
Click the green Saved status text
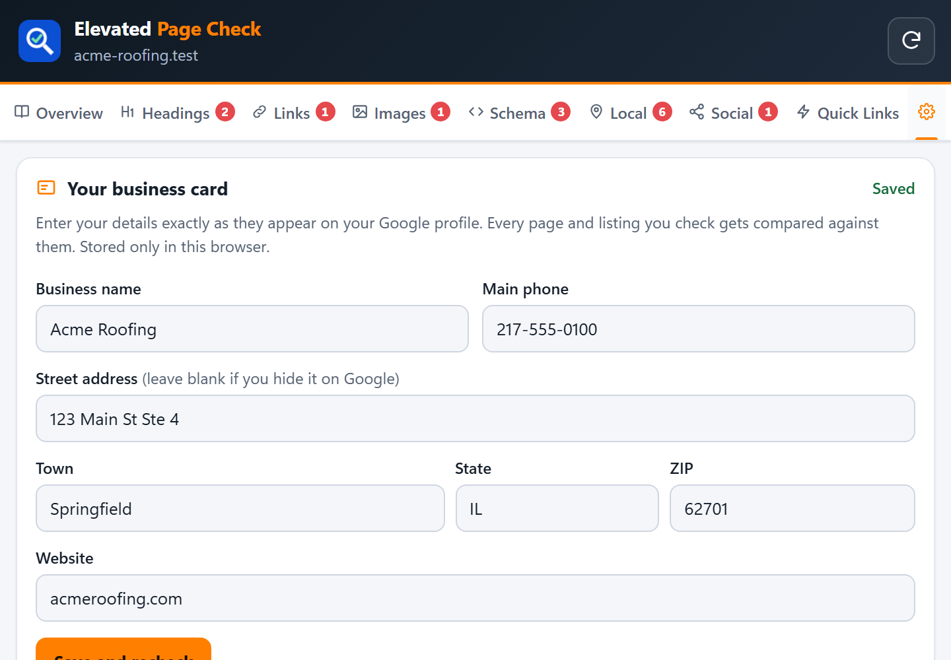coord(894,189)
